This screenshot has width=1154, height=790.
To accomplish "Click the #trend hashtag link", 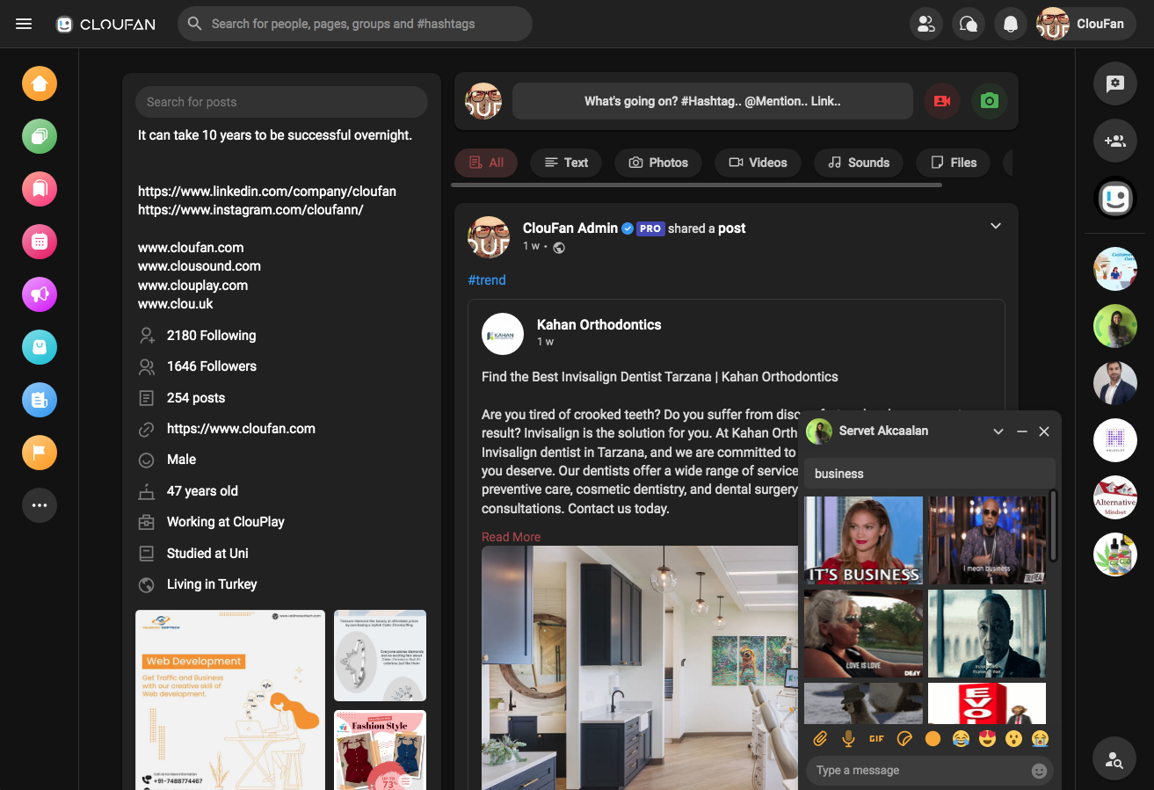I will [x=487, y=280].
